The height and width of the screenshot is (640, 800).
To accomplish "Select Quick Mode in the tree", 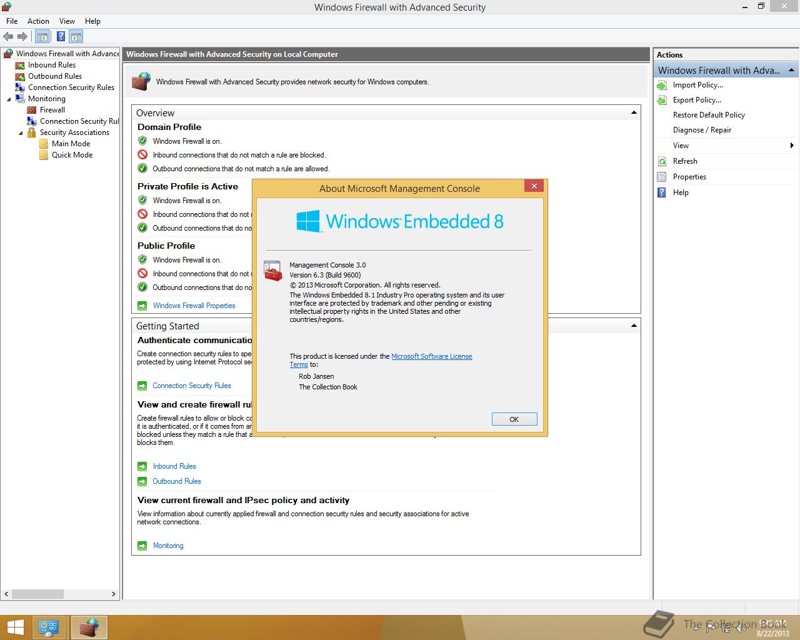I will [x=72, y=155].
